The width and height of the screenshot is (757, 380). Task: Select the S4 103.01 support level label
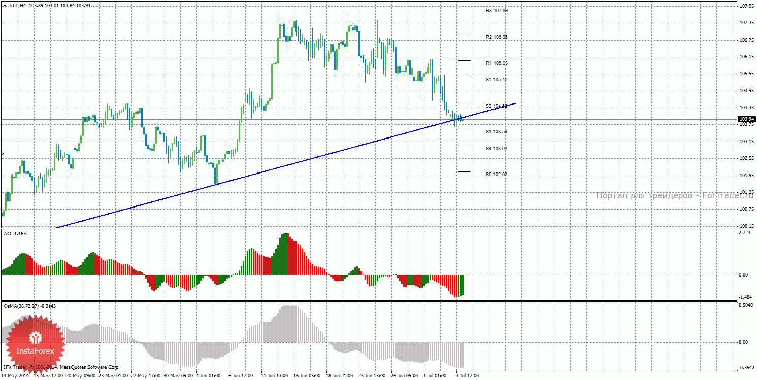coord(496,149)
